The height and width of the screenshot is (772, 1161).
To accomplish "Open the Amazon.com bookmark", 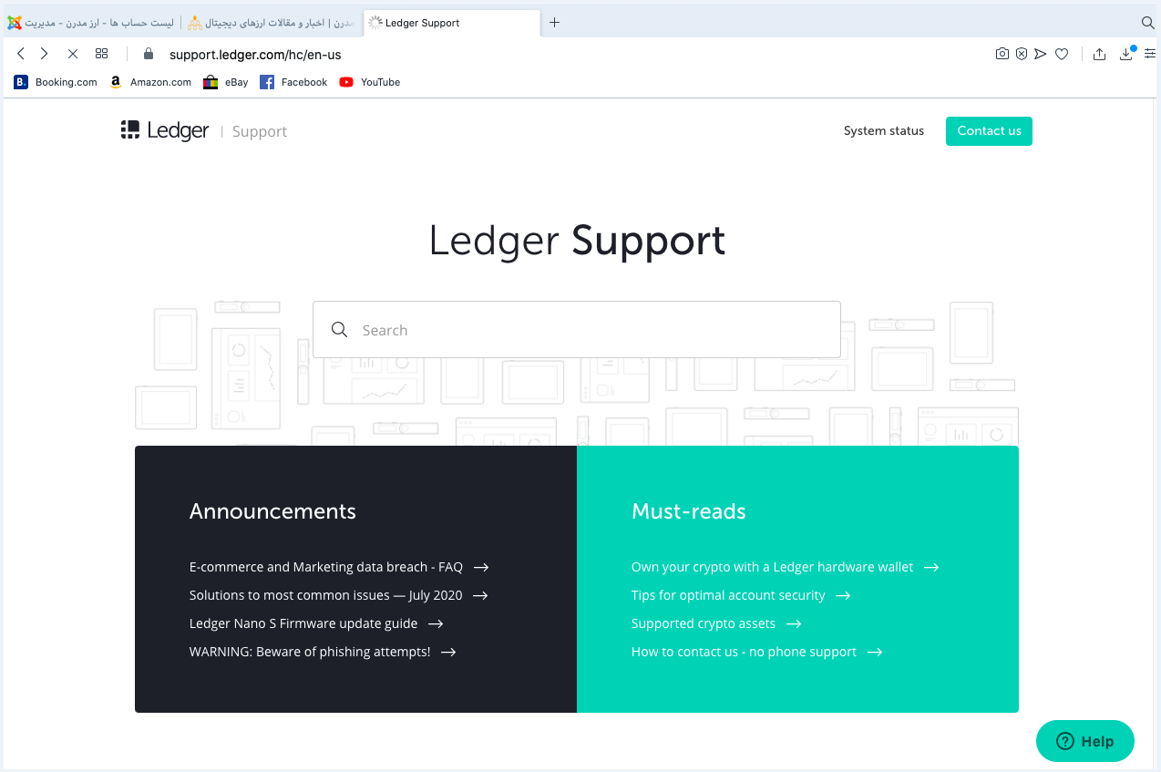I will point(150,82).
